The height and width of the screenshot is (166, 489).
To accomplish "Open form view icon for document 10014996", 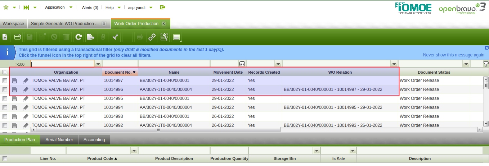I will click(14, 89).
